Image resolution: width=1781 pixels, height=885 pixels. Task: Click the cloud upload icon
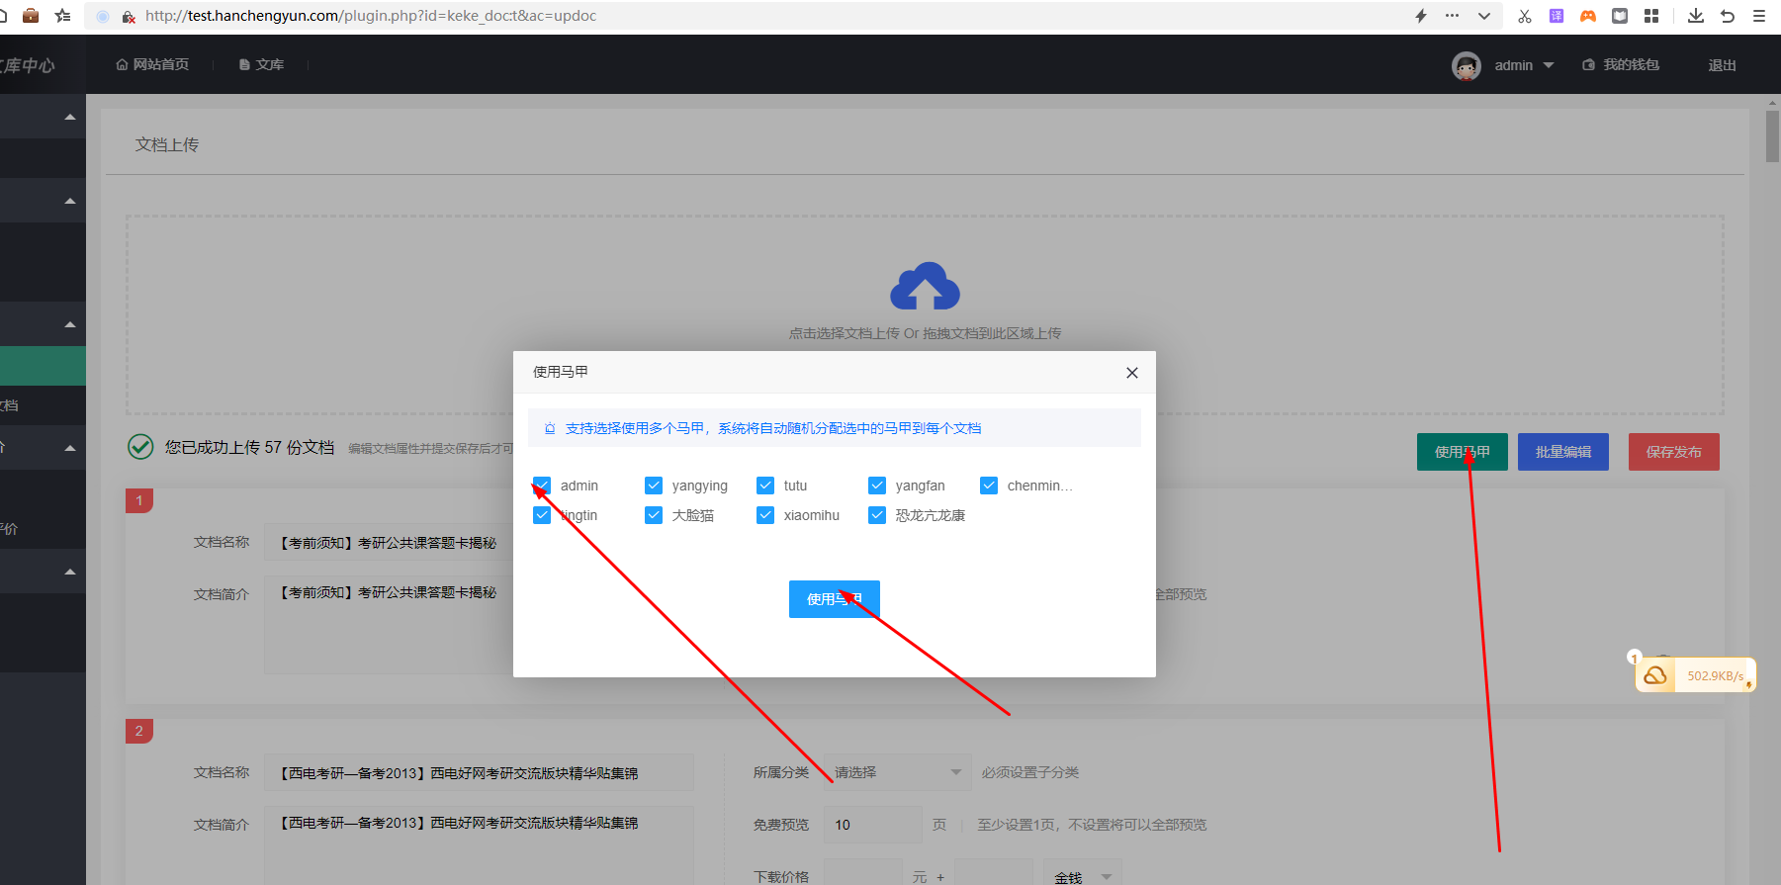pos(925,287)
